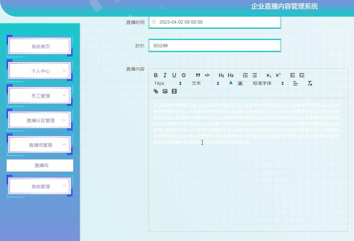Apply superscript formatting
The height and width of the screenshot is (241, 354).
pyautogui.click(x=277, y=75)
